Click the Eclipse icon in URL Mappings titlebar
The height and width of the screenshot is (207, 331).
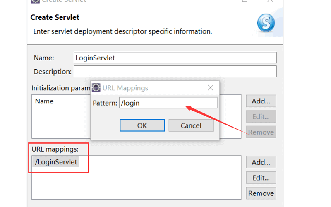click(96, 88)
